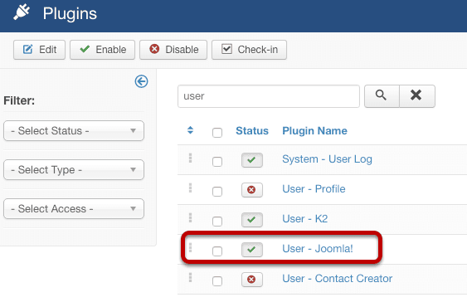Click the magnifier search button
This screenshot has width=467, height=307.
click(382, 96)
